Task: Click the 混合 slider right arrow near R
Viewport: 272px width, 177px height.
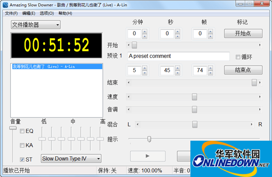Action: coord(251,124)
